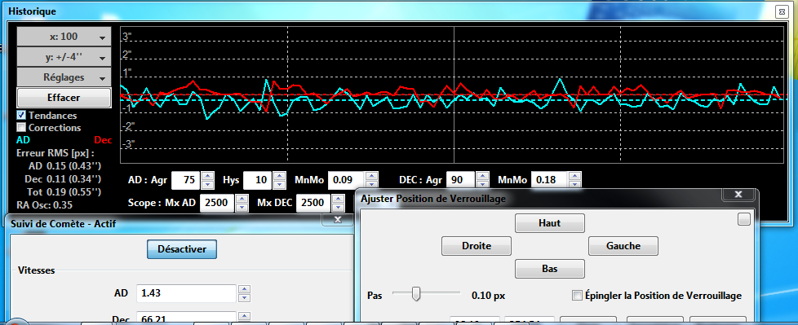Decrease AD MnMo 0.09 with down arrow

coord(372,184)
